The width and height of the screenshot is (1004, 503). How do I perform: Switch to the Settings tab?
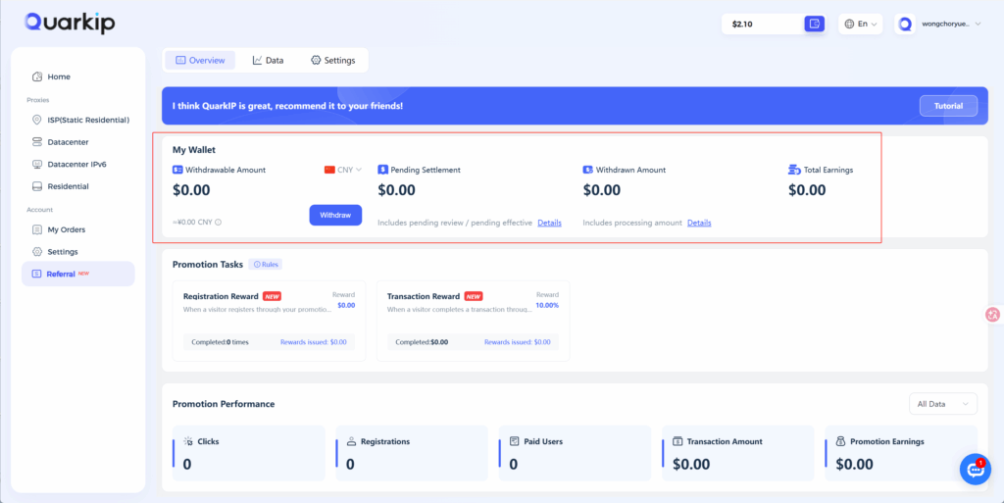332,61
